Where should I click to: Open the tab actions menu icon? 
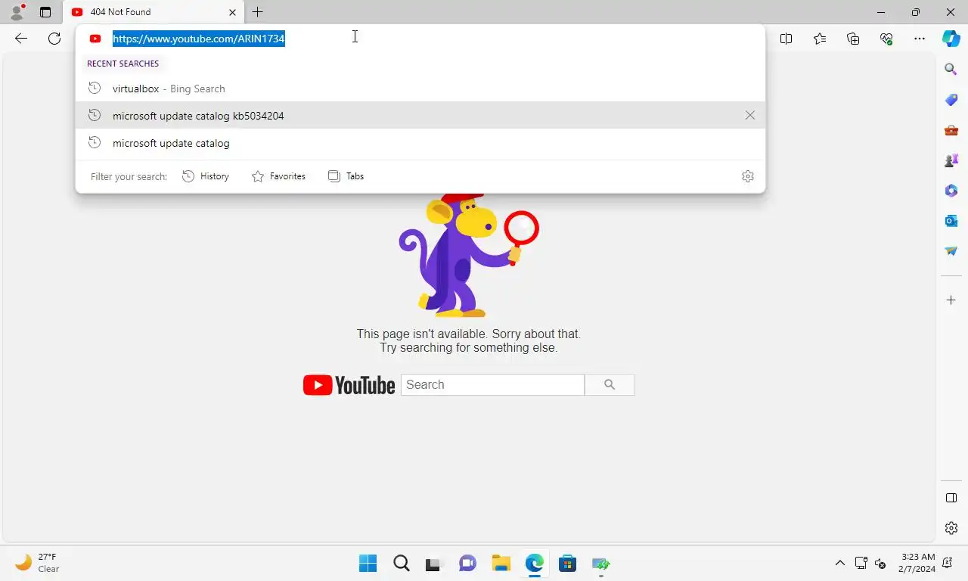click(45, 12)
